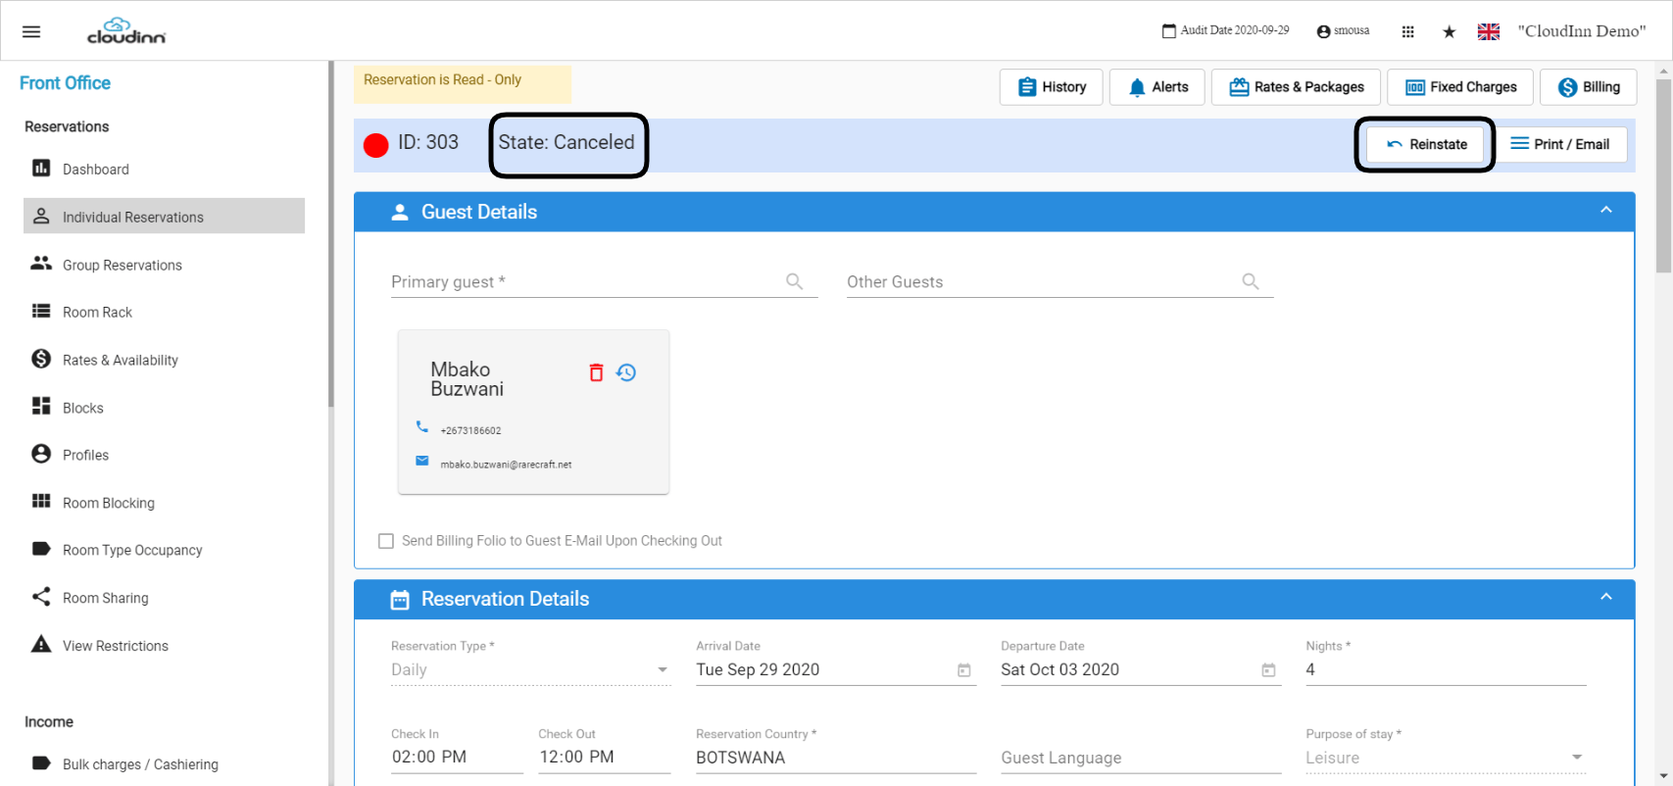Open the Reservation Type dropdown

click(530, 670)
